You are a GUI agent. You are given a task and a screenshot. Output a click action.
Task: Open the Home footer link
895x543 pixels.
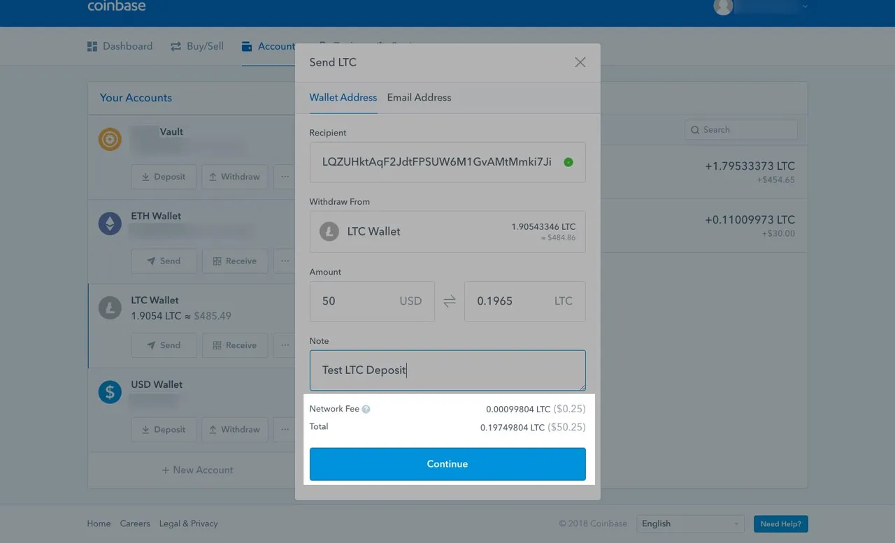(99, 524)
